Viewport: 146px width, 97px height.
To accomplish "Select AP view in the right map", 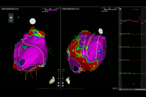I will click(x=63, y=88).
